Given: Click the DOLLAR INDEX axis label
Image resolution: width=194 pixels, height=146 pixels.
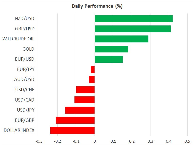Looking at the screenshot, I should [x=19, y=130].
